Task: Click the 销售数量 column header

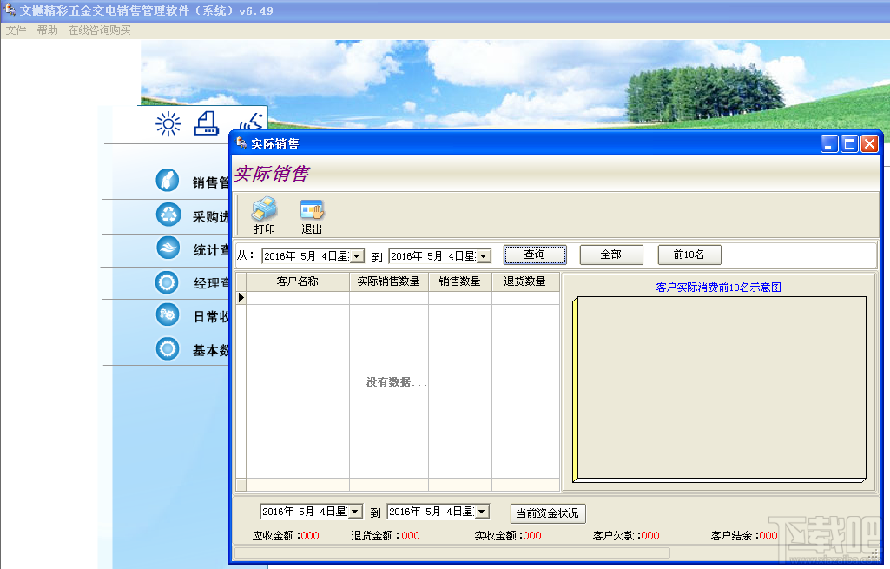Action: click(x=459, y=281)
